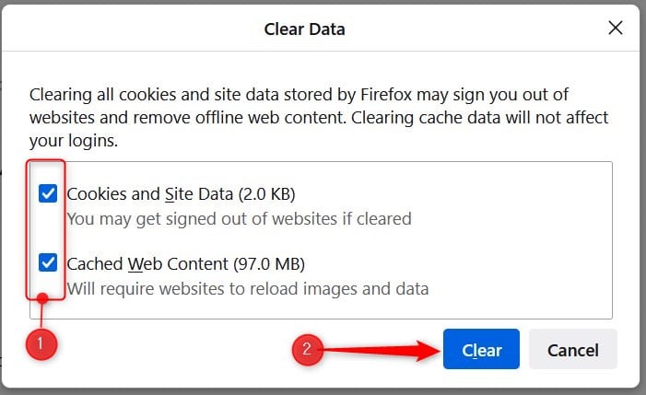646x395 pixels.
Task: Uncheck the Cached Web Content checkbox
Action: (x=48, y=263)
